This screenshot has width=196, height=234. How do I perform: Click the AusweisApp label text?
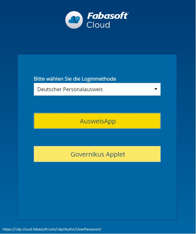(x=98, y=121)
